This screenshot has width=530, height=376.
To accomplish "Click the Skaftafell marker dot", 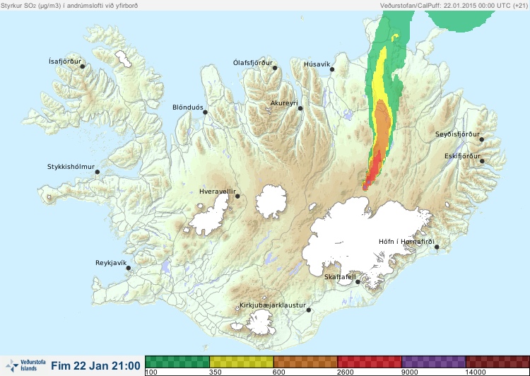I will (x=358, y=282).
